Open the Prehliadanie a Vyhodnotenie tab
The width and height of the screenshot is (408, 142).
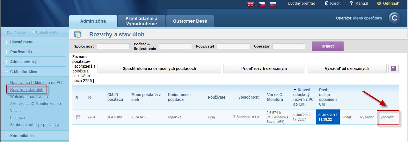141,21
